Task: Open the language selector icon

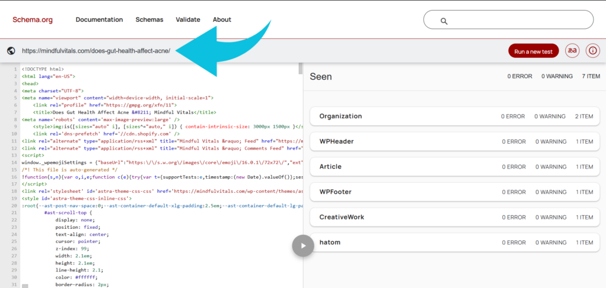Action: (x=572, y=51)
